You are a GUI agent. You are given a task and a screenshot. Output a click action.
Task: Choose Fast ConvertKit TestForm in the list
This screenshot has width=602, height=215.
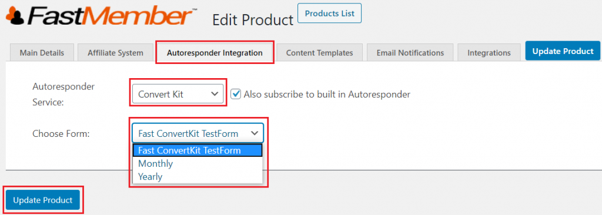[x=198, y=150]
